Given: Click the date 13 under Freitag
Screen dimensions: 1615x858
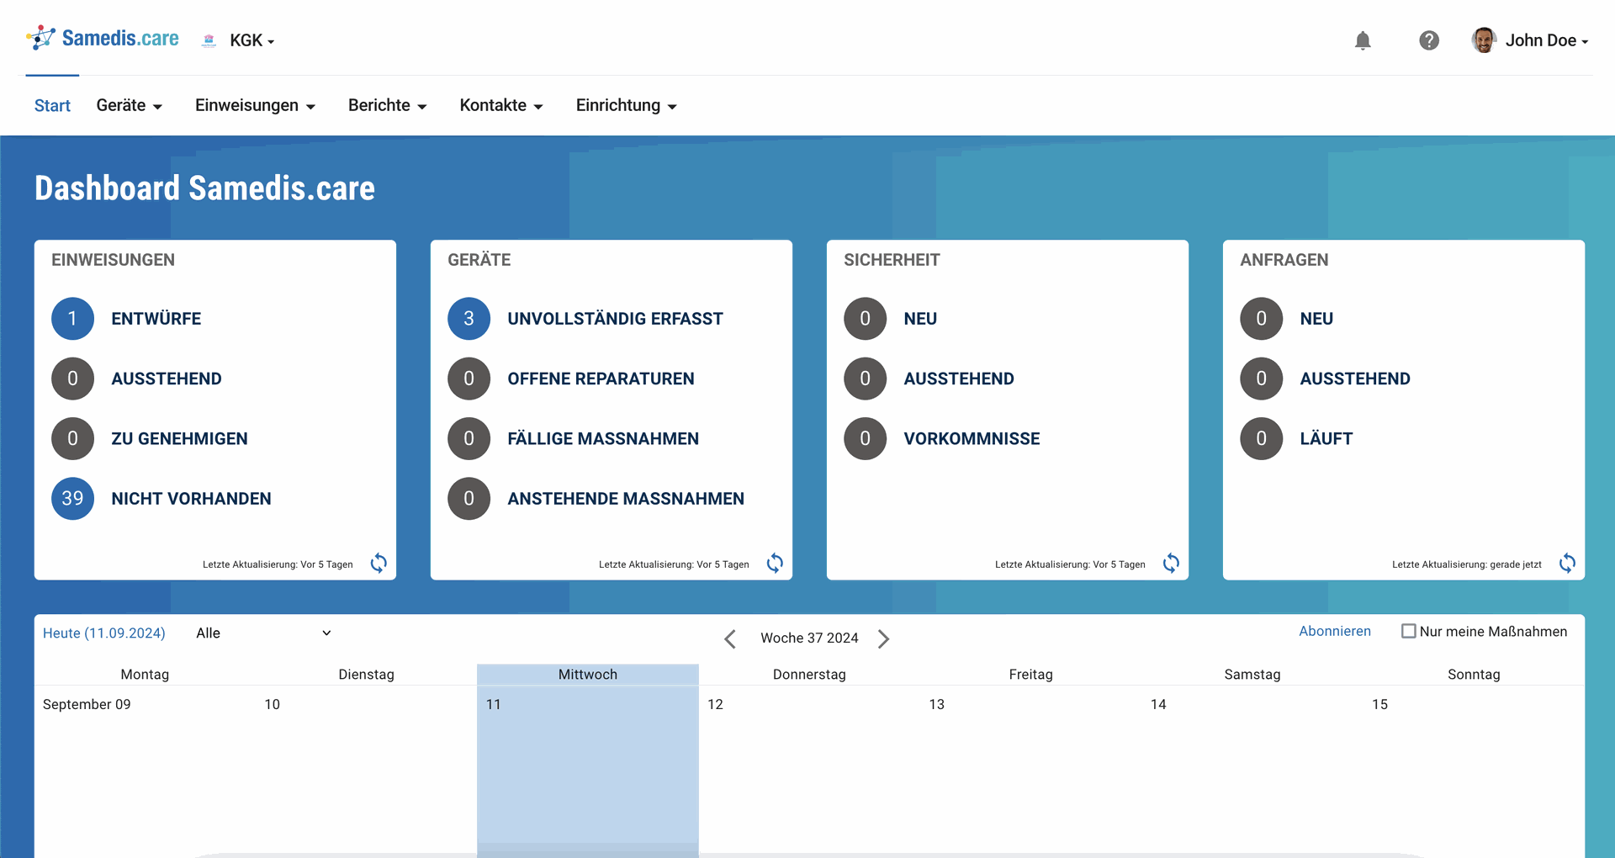Looking at the screenshot, I should click(936, 705).
